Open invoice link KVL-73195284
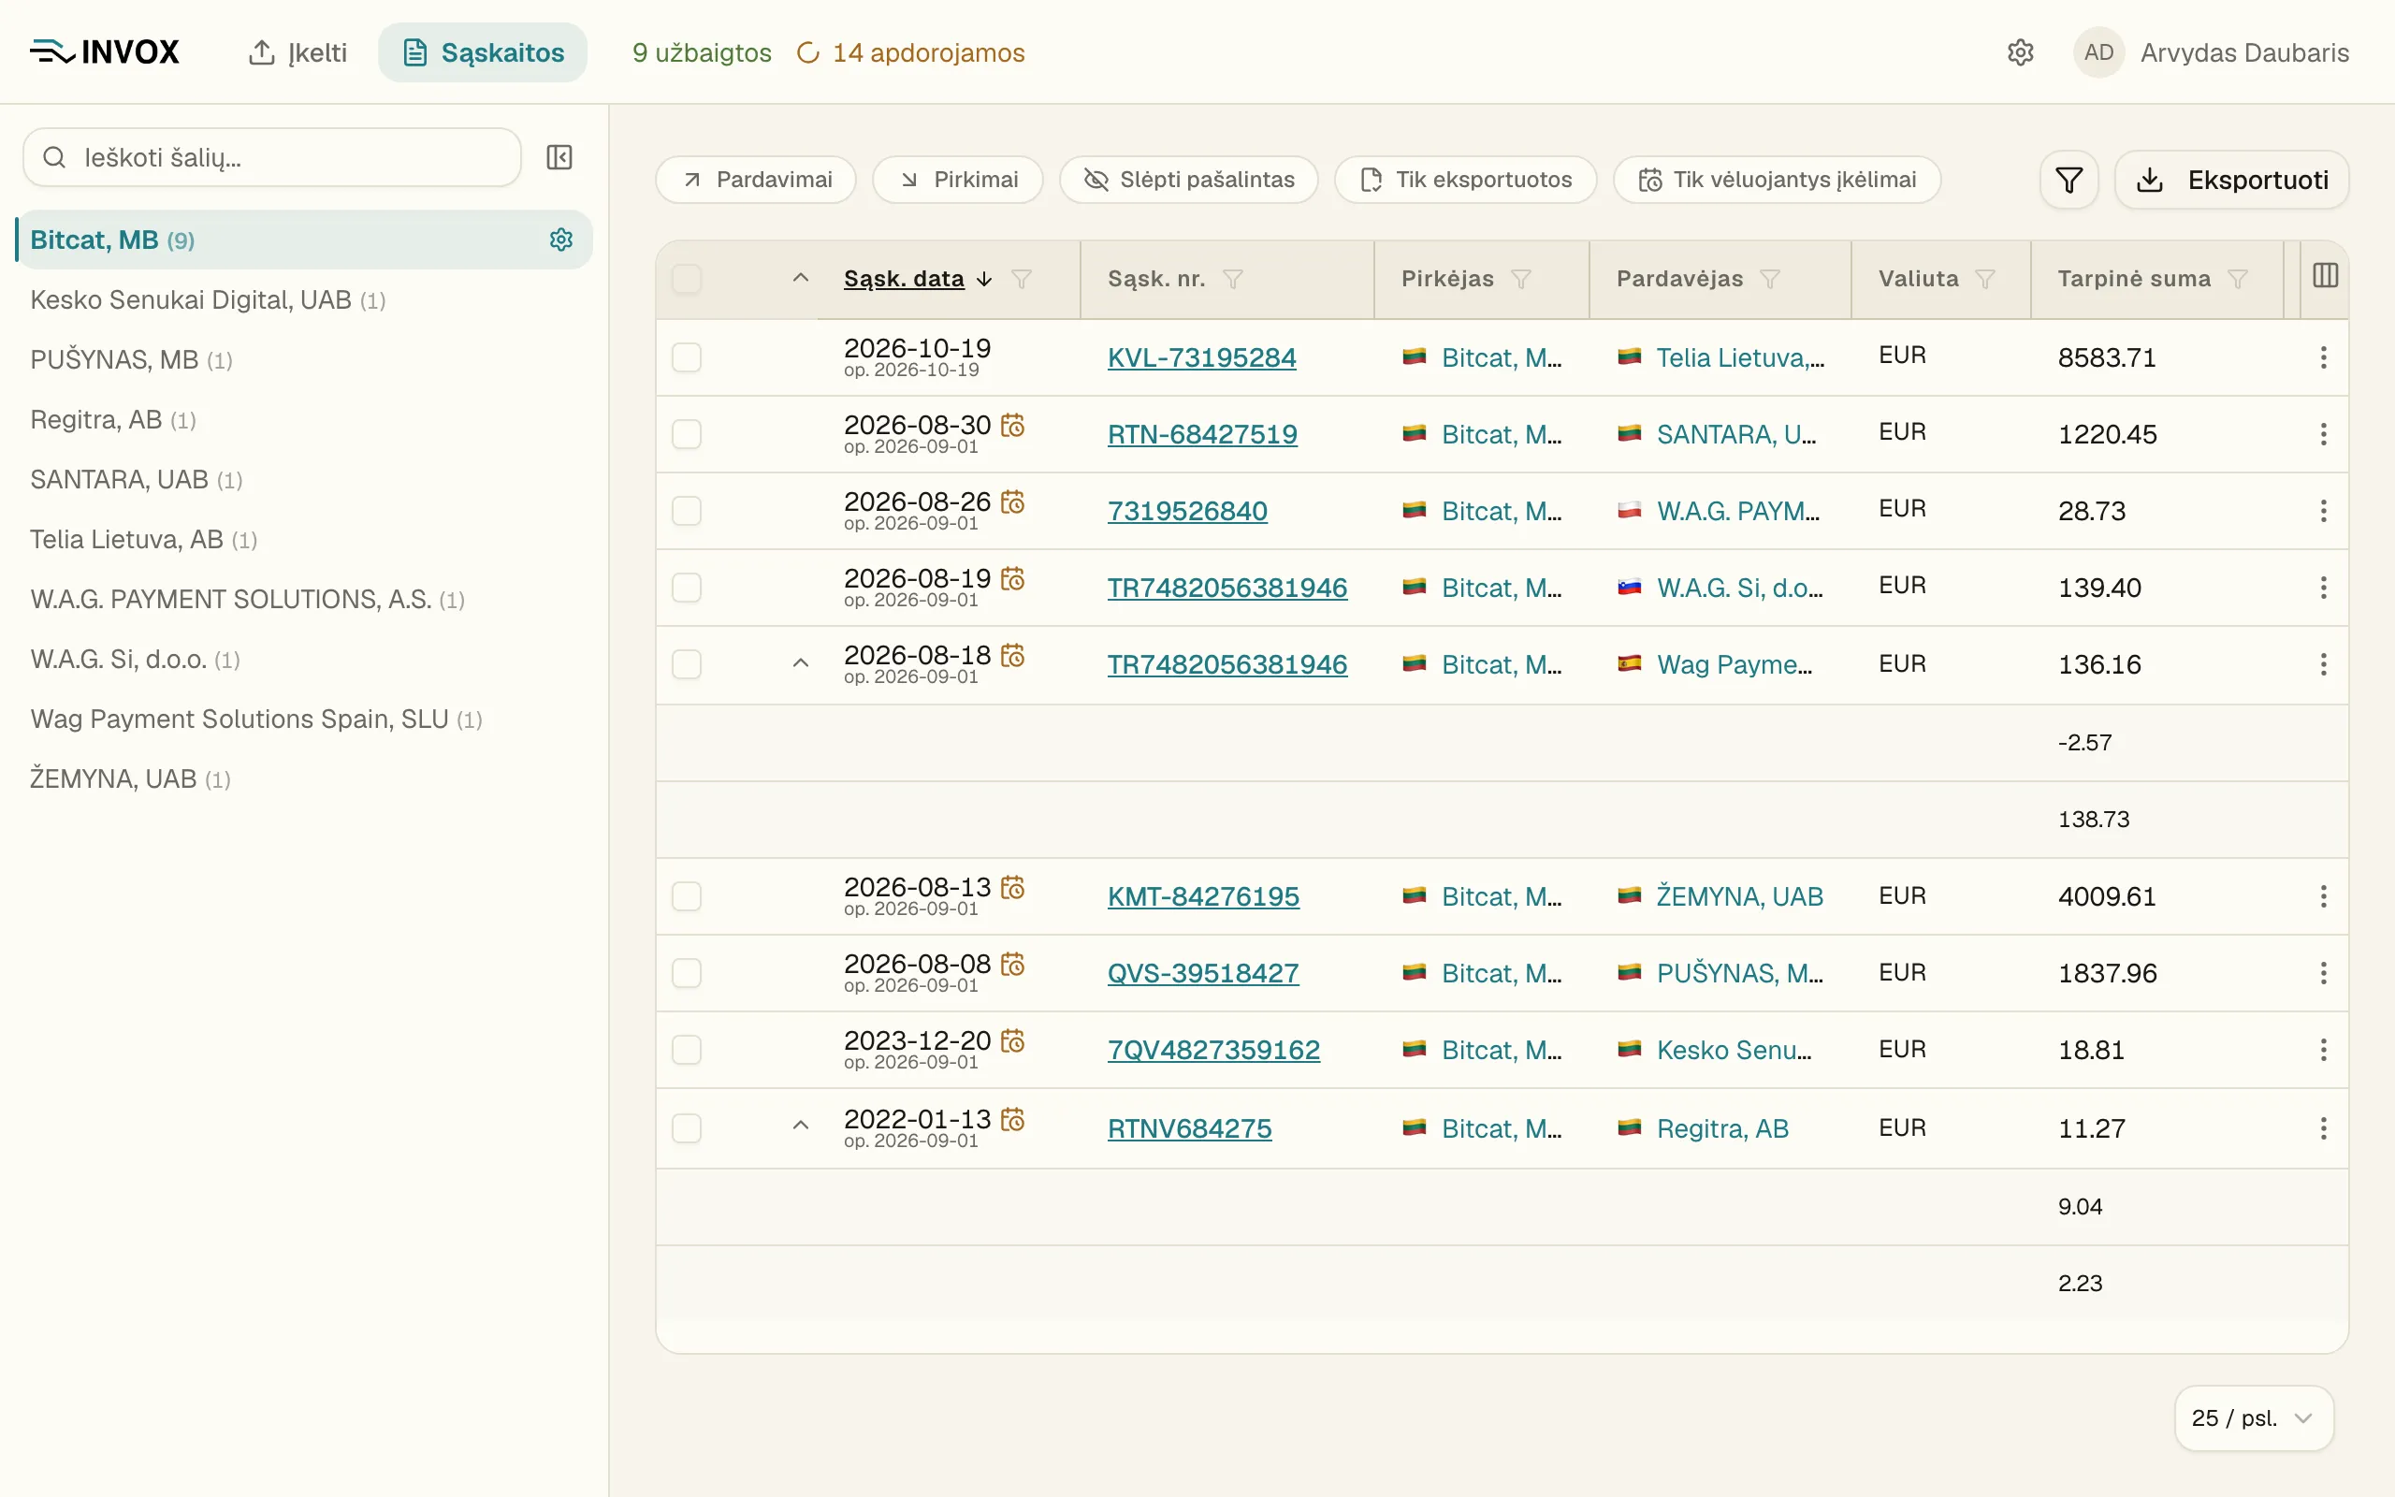The image size is (2395, 1497). 1201,357
